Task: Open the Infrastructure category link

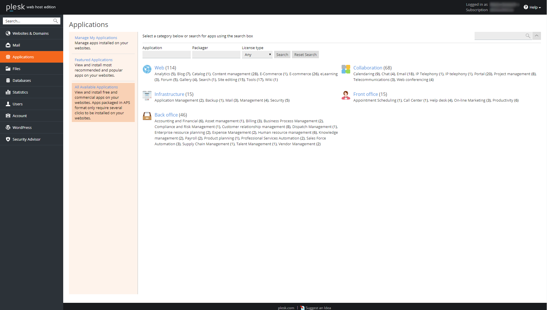Action: click(x=170, y=94)
